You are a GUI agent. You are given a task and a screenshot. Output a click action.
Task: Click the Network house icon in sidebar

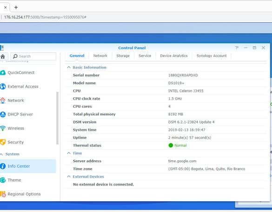pos(3,100)
